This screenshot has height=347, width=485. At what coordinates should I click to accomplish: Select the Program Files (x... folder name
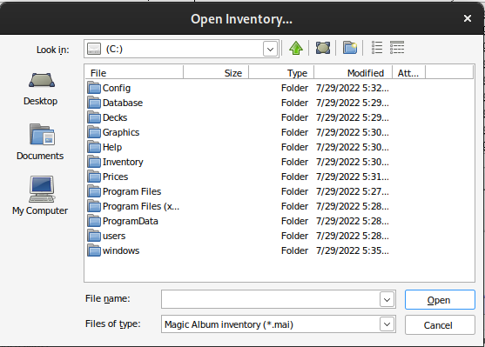[x=141, y=206]
